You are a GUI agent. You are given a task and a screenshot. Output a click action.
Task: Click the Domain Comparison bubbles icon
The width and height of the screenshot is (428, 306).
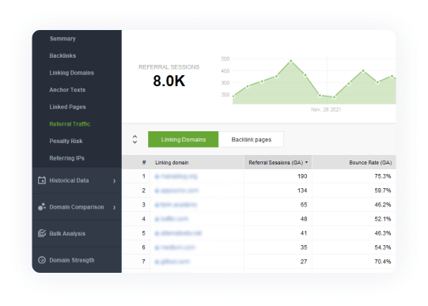click(x=42, y=207)
